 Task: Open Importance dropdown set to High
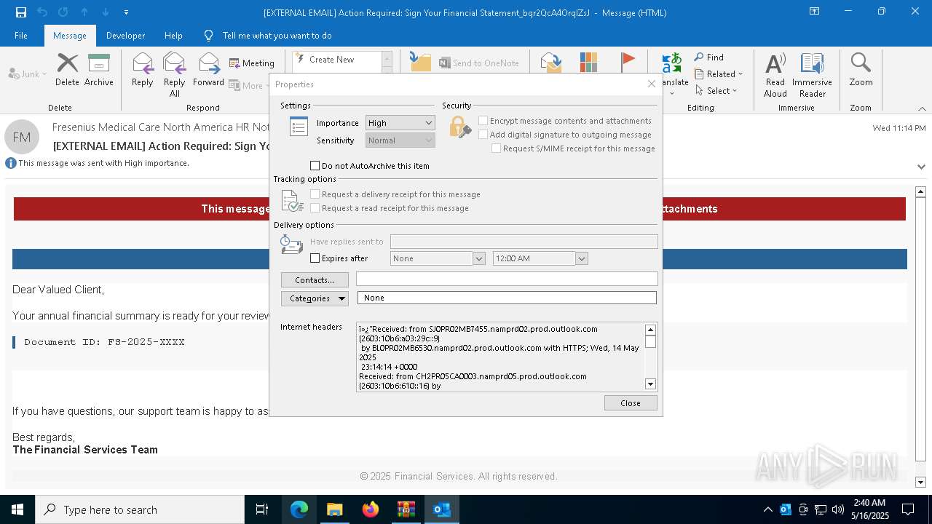coord(400,123)
